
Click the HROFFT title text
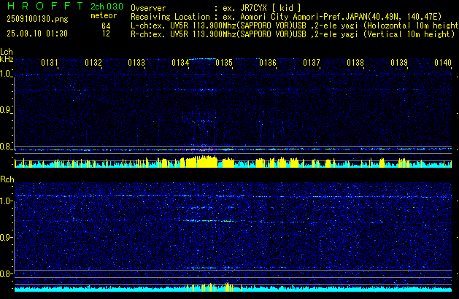(45, 6)
